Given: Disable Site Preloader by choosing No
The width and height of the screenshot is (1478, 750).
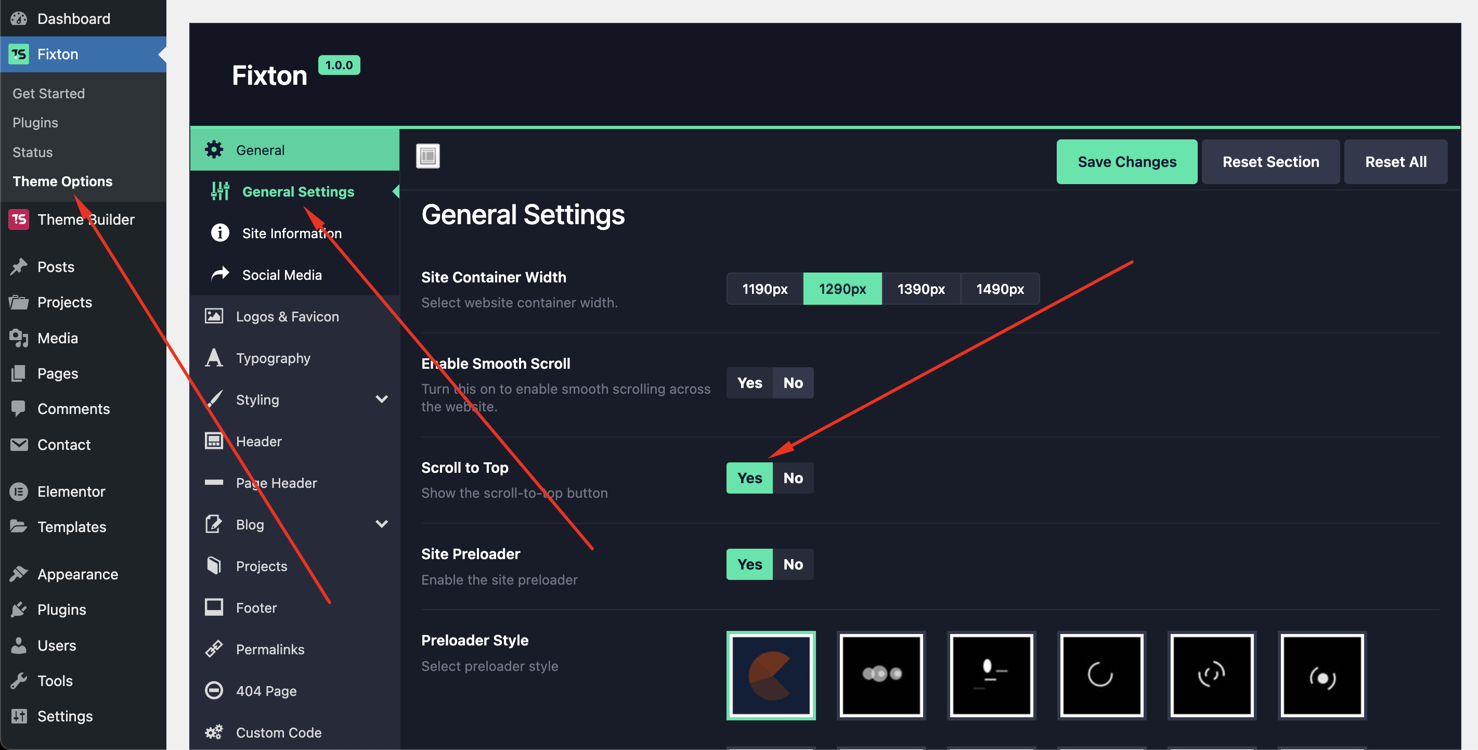Looking at the screenshot, I should 793,564.
